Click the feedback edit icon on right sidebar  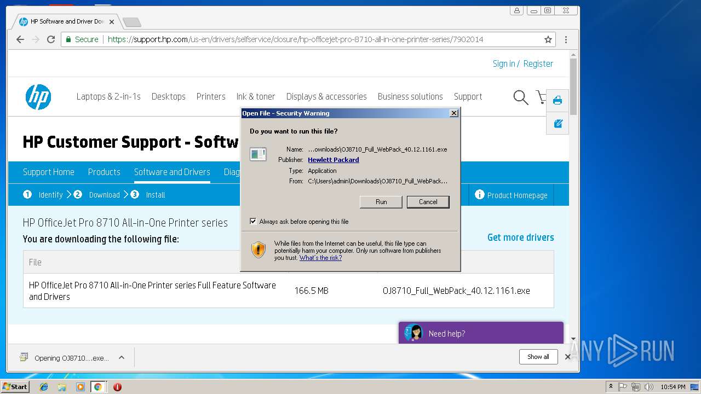558,124
